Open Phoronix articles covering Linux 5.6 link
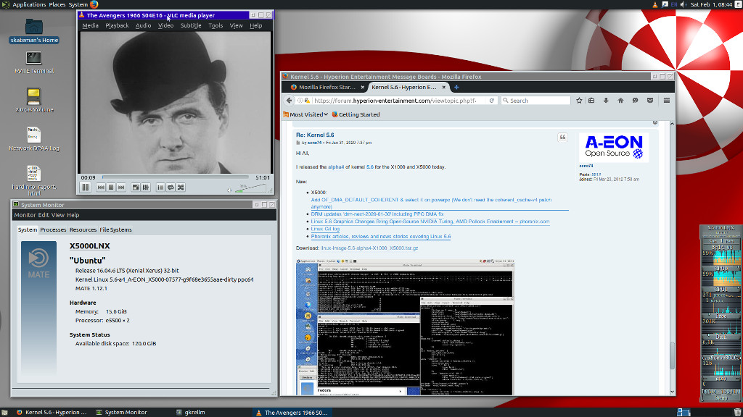This screenshot has height=417, width=743. coord(381,237)
